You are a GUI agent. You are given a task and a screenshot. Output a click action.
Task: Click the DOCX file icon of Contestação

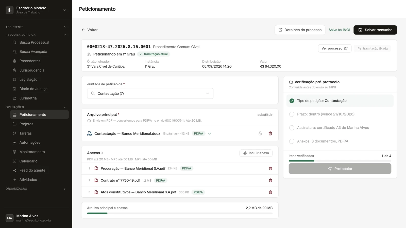click(x=90, y=134)
